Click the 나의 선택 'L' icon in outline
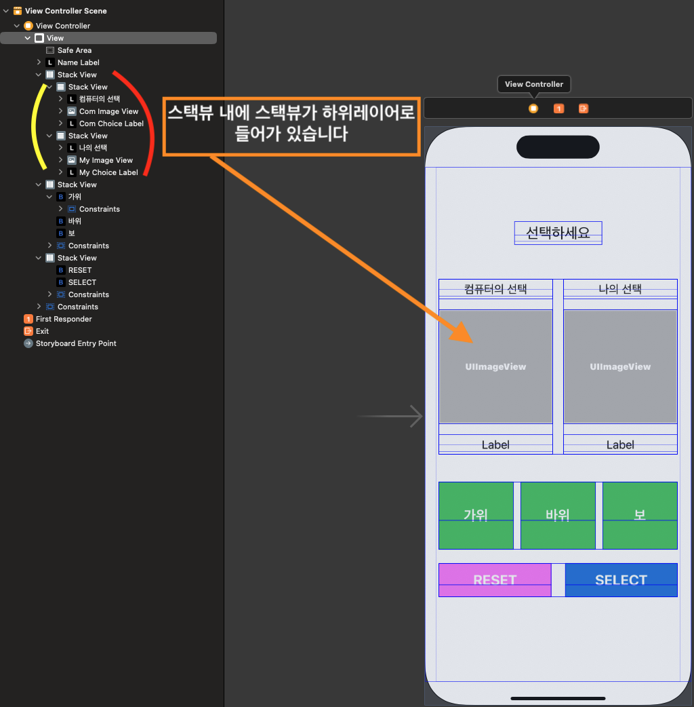694x707 pixels. point(72,147)
